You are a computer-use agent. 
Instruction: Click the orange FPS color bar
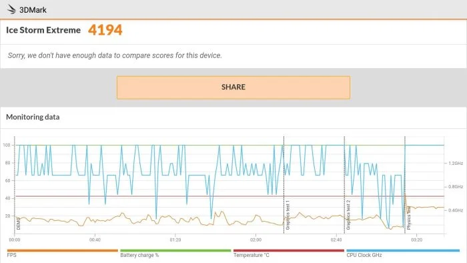click(62, 250)
